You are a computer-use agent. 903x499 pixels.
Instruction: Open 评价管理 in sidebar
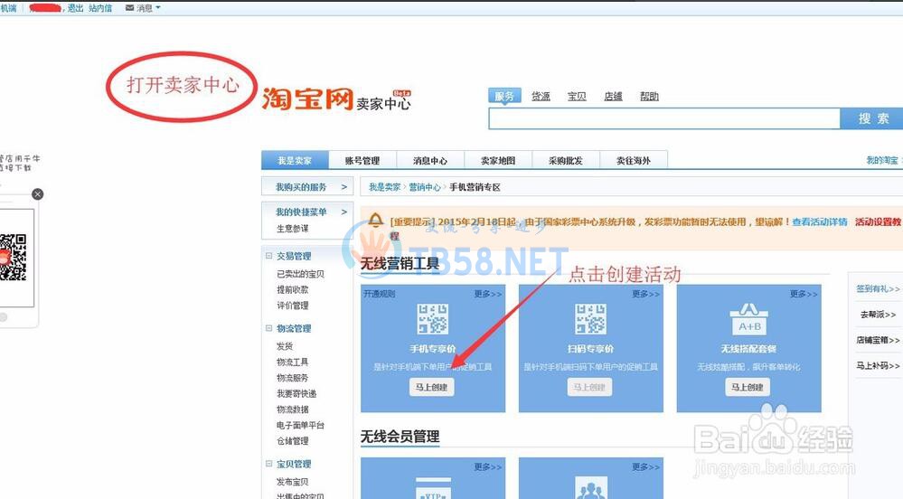click(293, 306)
